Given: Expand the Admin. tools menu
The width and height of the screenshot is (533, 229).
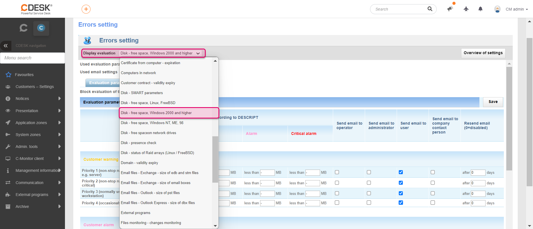Looking at the screenshot, I should click(59, 147).
